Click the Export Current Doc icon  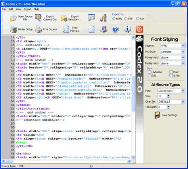click(38, 18)
